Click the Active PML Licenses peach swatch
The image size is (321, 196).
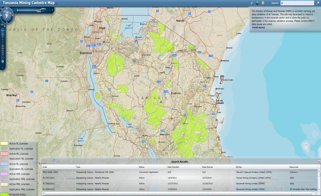coord(4,184)
